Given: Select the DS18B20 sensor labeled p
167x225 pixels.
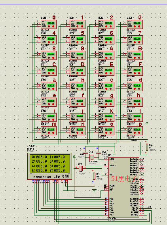Looking at the screenshot, I should pos(135,131).
